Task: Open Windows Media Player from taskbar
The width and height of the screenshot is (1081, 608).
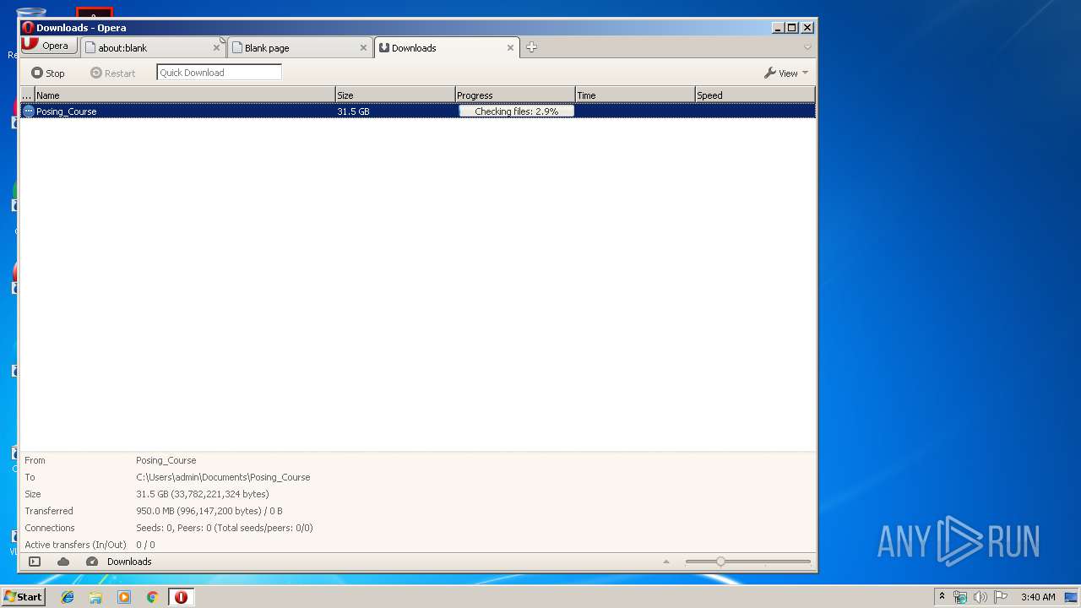Action: point(124,597)
